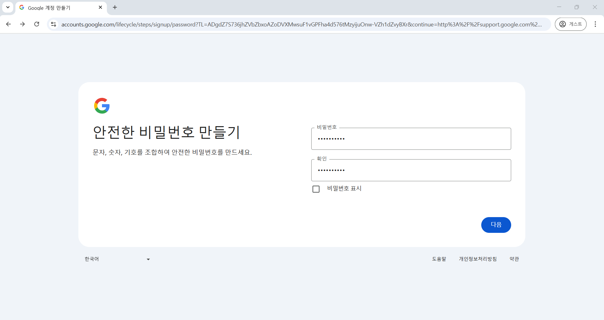Open a new browser tab with plus icon
Image resolution: width=604 pixels, height=320 pixels.
(x=115, y=7)
